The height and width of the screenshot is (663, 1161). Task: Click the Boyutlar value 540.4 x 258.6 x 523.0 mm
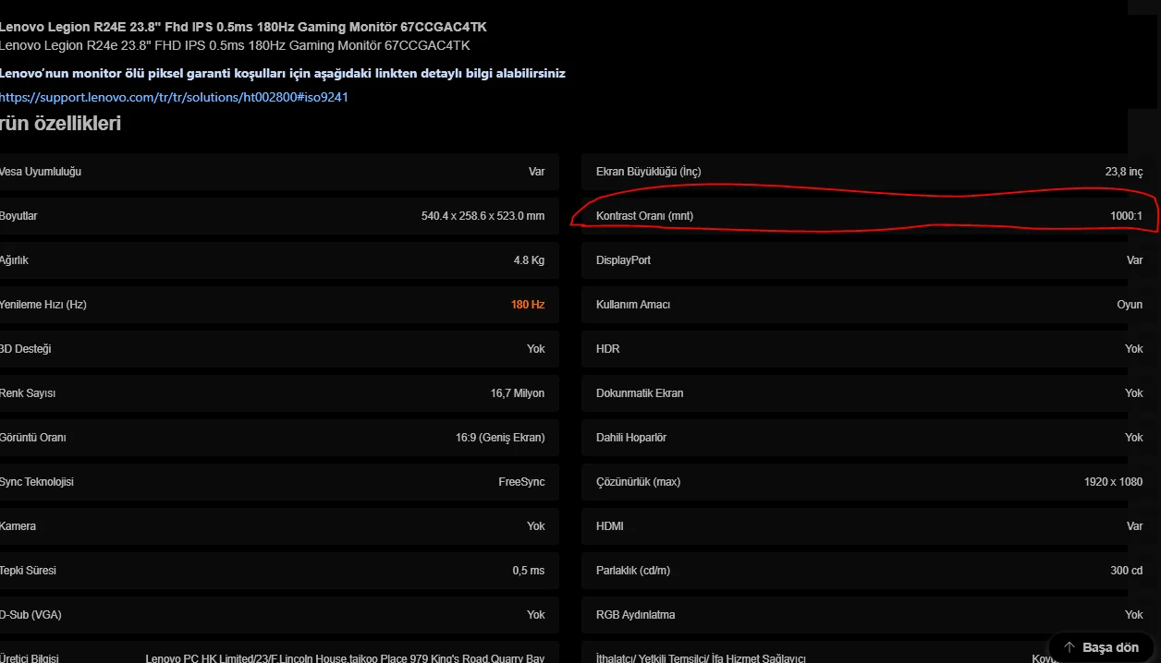point(483,216)
